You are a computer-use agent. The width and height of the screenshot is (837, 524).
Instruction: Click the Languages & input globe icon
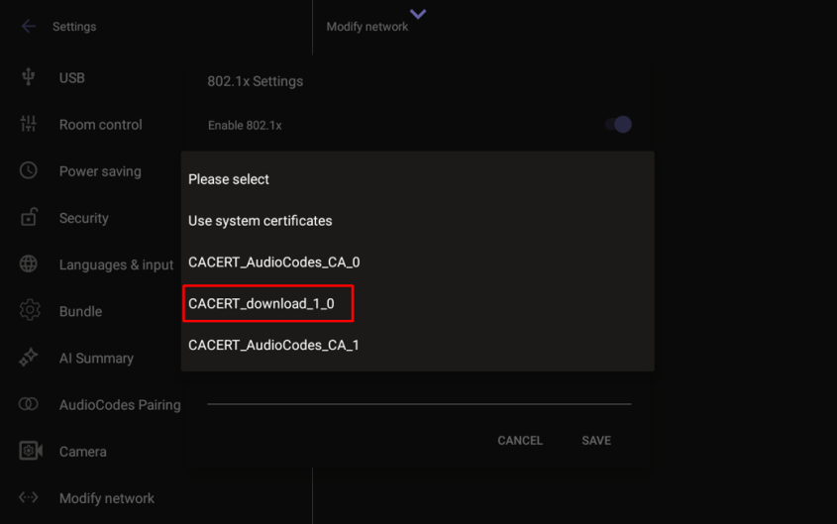click(29, 264)
